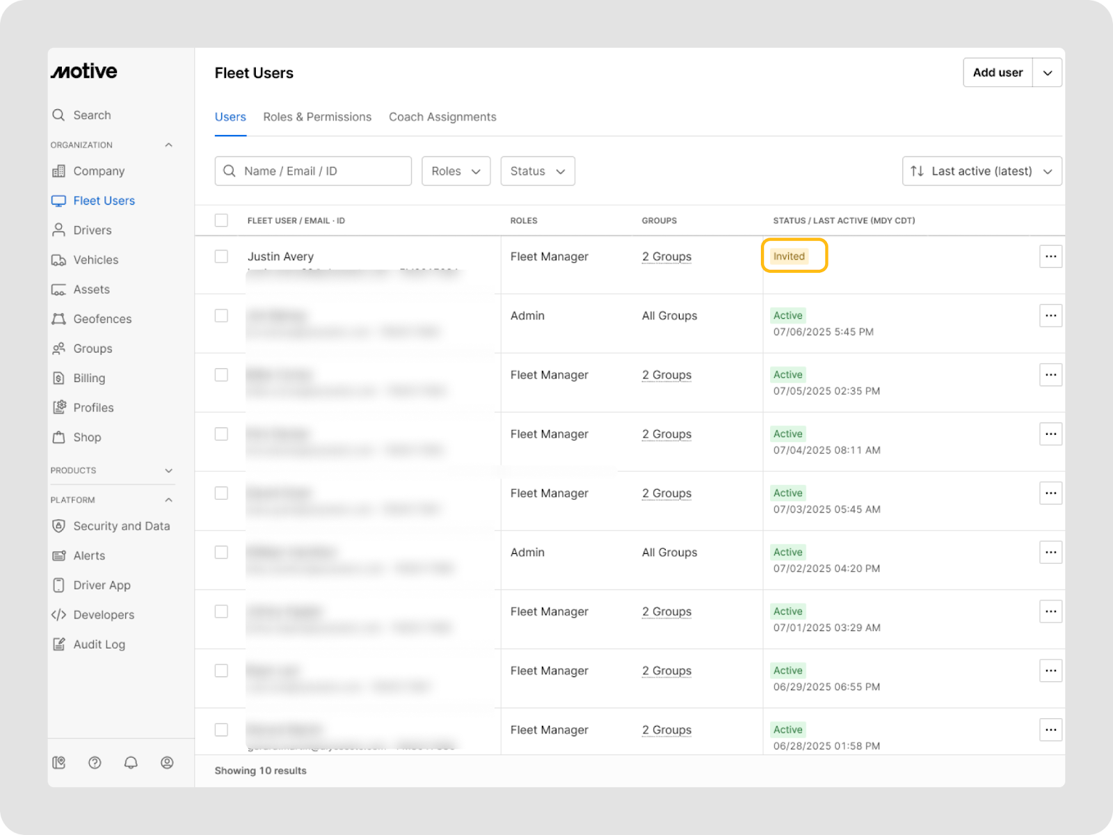1113x835 pixels.
Task: Click the Audit Log icon
Action: point(58,644)
